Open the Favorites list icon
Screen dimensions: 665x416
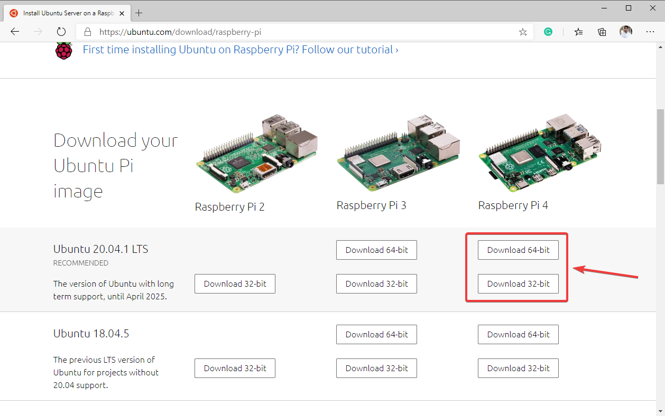click(578, 32)
